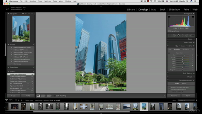Screen dimensions: 202x114
Task: Select the Luminance tab in HSL
Action: click(186, 49)
